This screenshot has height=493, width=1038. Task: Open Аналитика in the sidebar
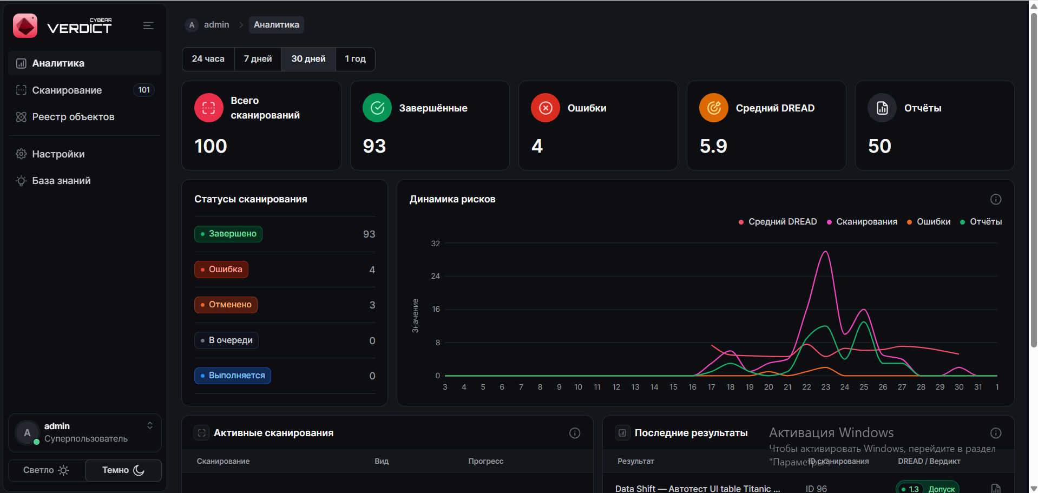click(85, 63)
